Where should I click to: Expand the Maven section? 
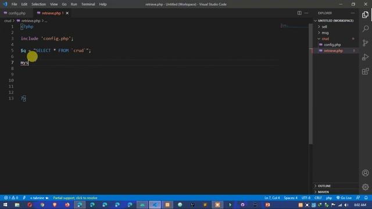323,192
